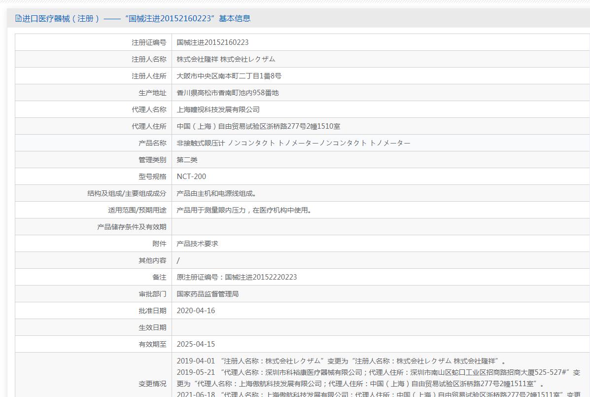Click the label 结构及组成/主要组成成分
The height and width of the screenshot is (397, 590).
pyautogui.click(x=127, y=193)
